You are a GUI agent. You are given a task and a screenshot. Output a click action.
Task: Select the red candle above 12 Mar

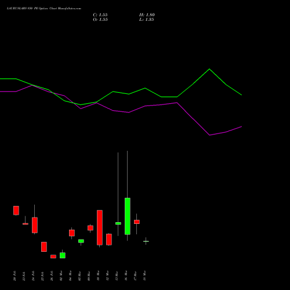(109, 240)
